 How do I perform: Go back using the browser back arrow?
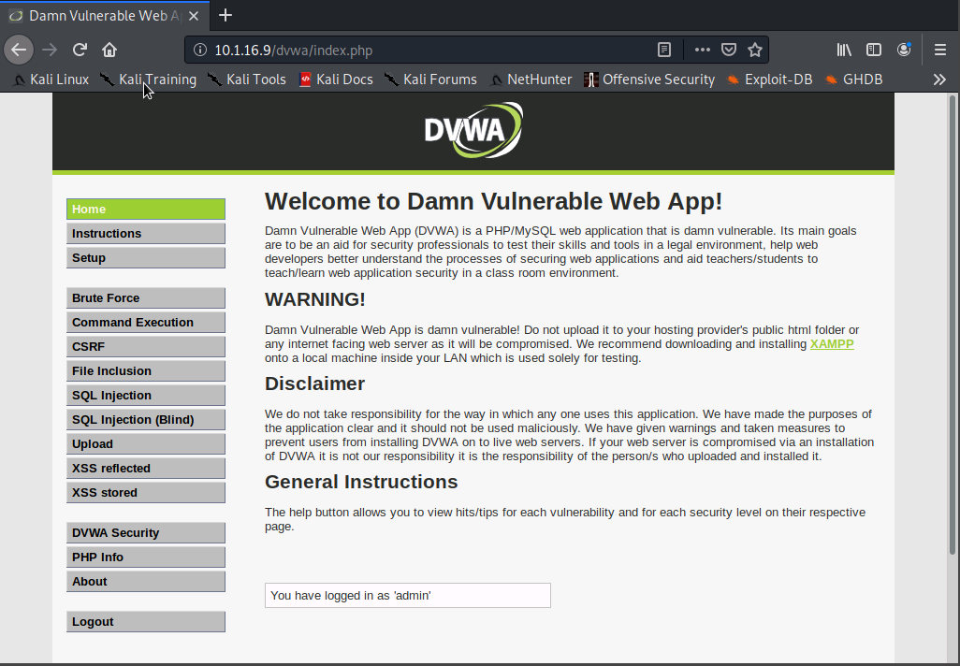tap(19, 50)
